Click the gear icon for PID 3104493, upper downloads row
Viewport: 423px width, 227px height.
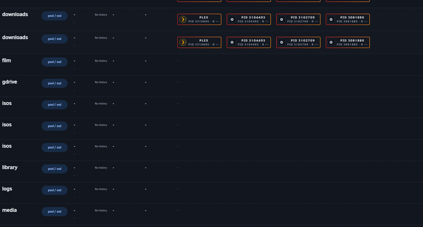tap(232, 19)
